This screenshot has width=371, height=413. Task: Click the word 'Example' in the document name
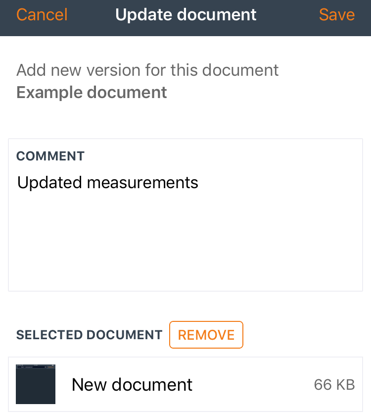point(49,93)
